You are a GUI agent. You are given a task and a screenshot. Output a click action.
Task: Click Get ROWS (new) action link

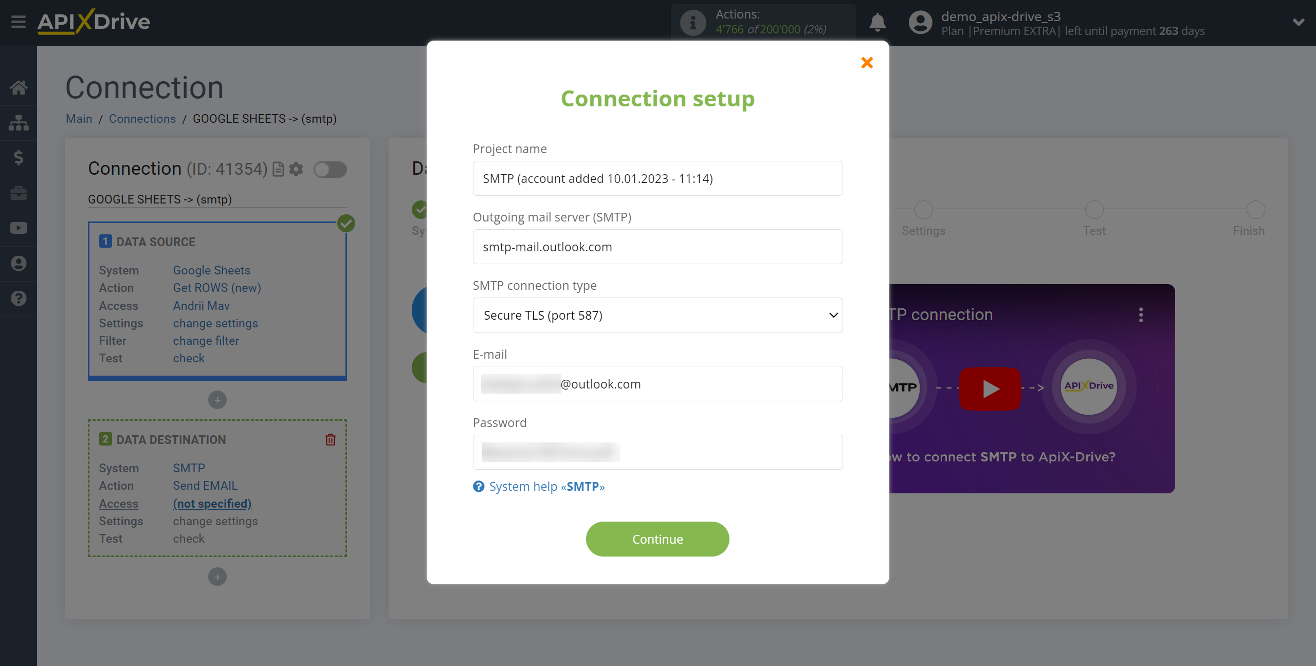coord(217,288)
